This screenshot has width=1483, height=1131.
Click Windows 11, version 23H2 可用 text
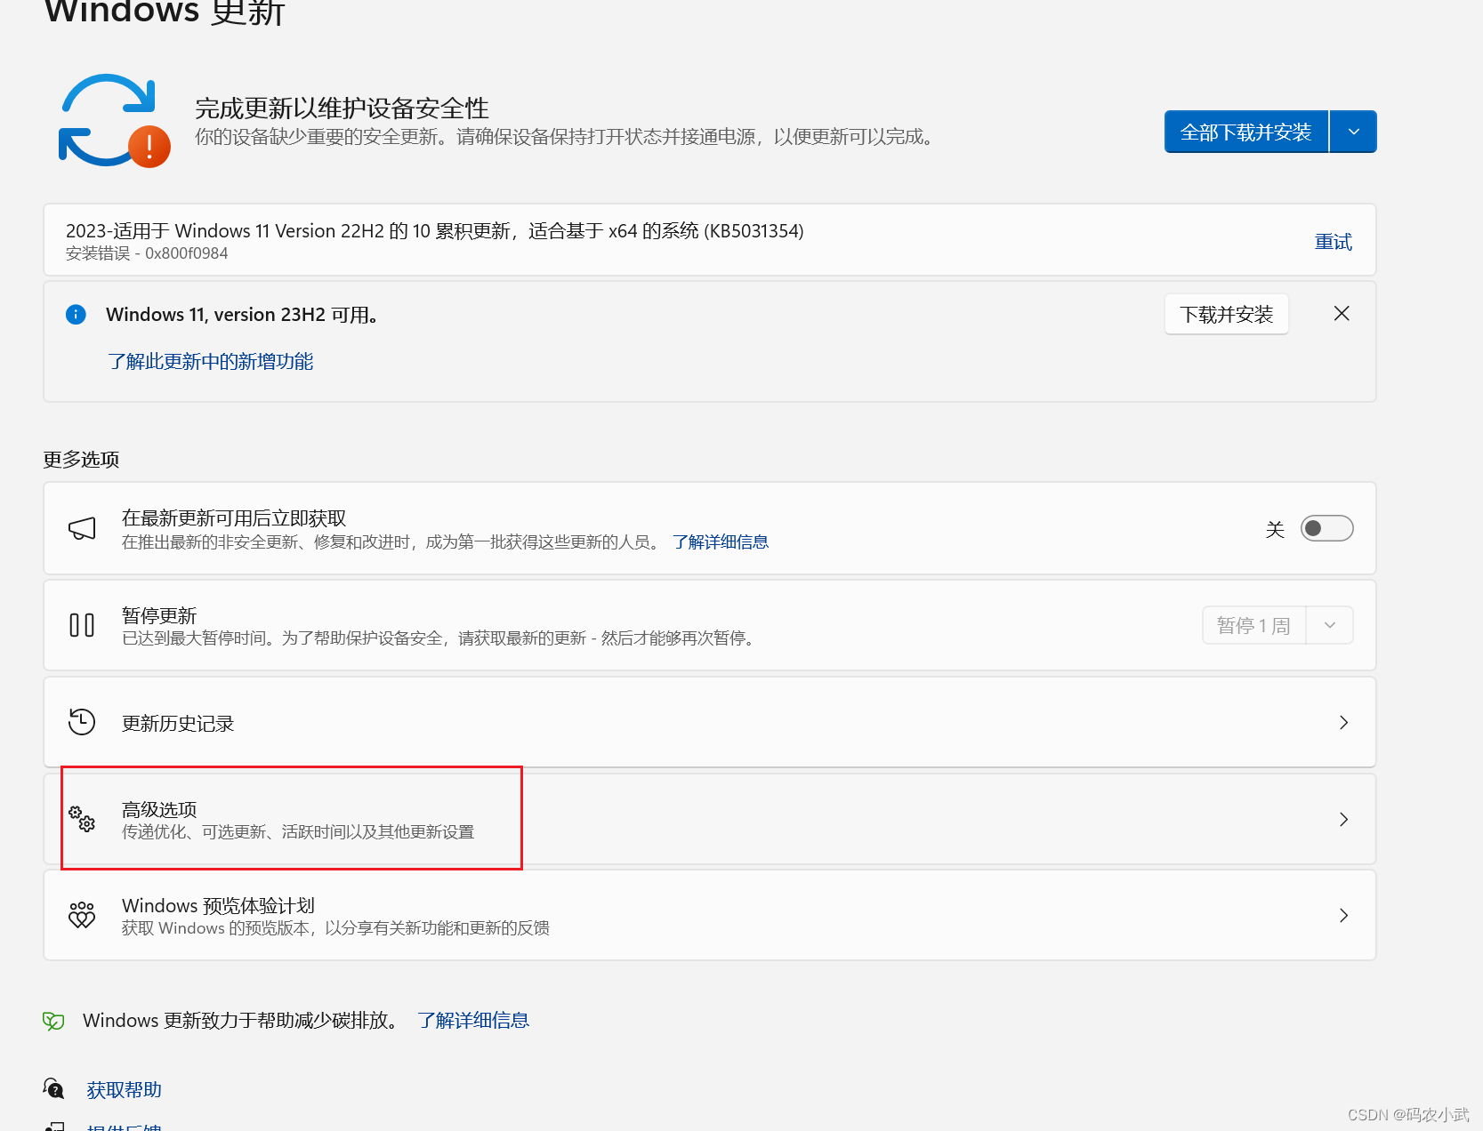[242, 314]
